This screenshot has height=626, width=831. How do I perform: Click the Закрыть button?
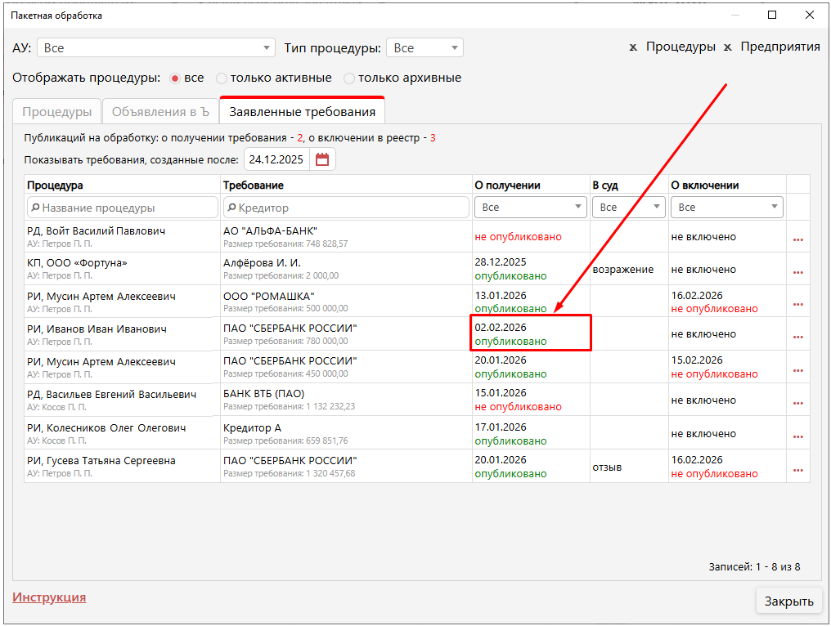[788, 601]
